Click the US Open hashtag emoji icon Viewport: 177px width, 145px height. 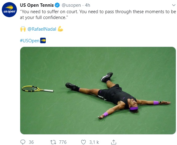pos(43,40)
